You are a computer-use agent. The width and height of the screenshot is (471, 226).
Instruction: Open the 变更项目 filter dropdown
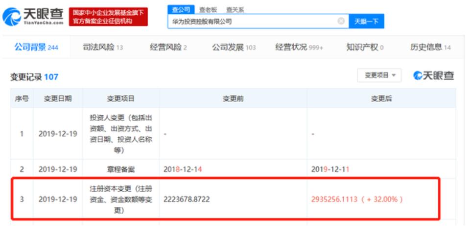(379, 75)
